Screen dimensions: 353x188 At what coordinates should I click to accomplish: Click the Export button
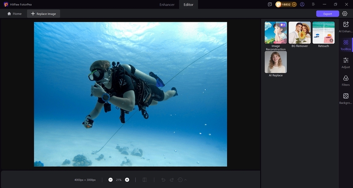click(x=327, y=13)
